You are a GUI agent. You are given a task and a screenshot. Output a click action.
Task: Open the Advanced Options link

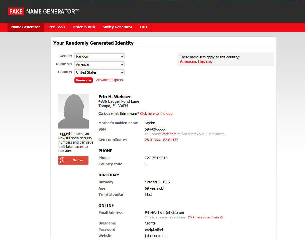pos(110,80)
